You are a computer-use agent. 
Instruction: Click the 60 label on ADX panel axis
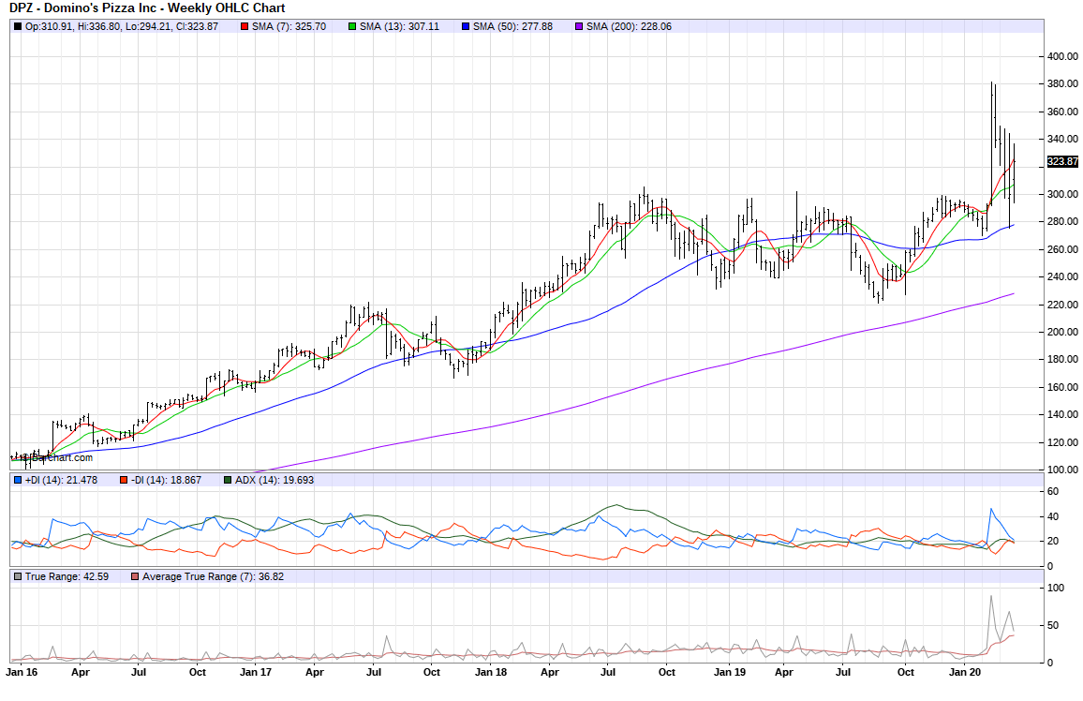coord(1052,491)
